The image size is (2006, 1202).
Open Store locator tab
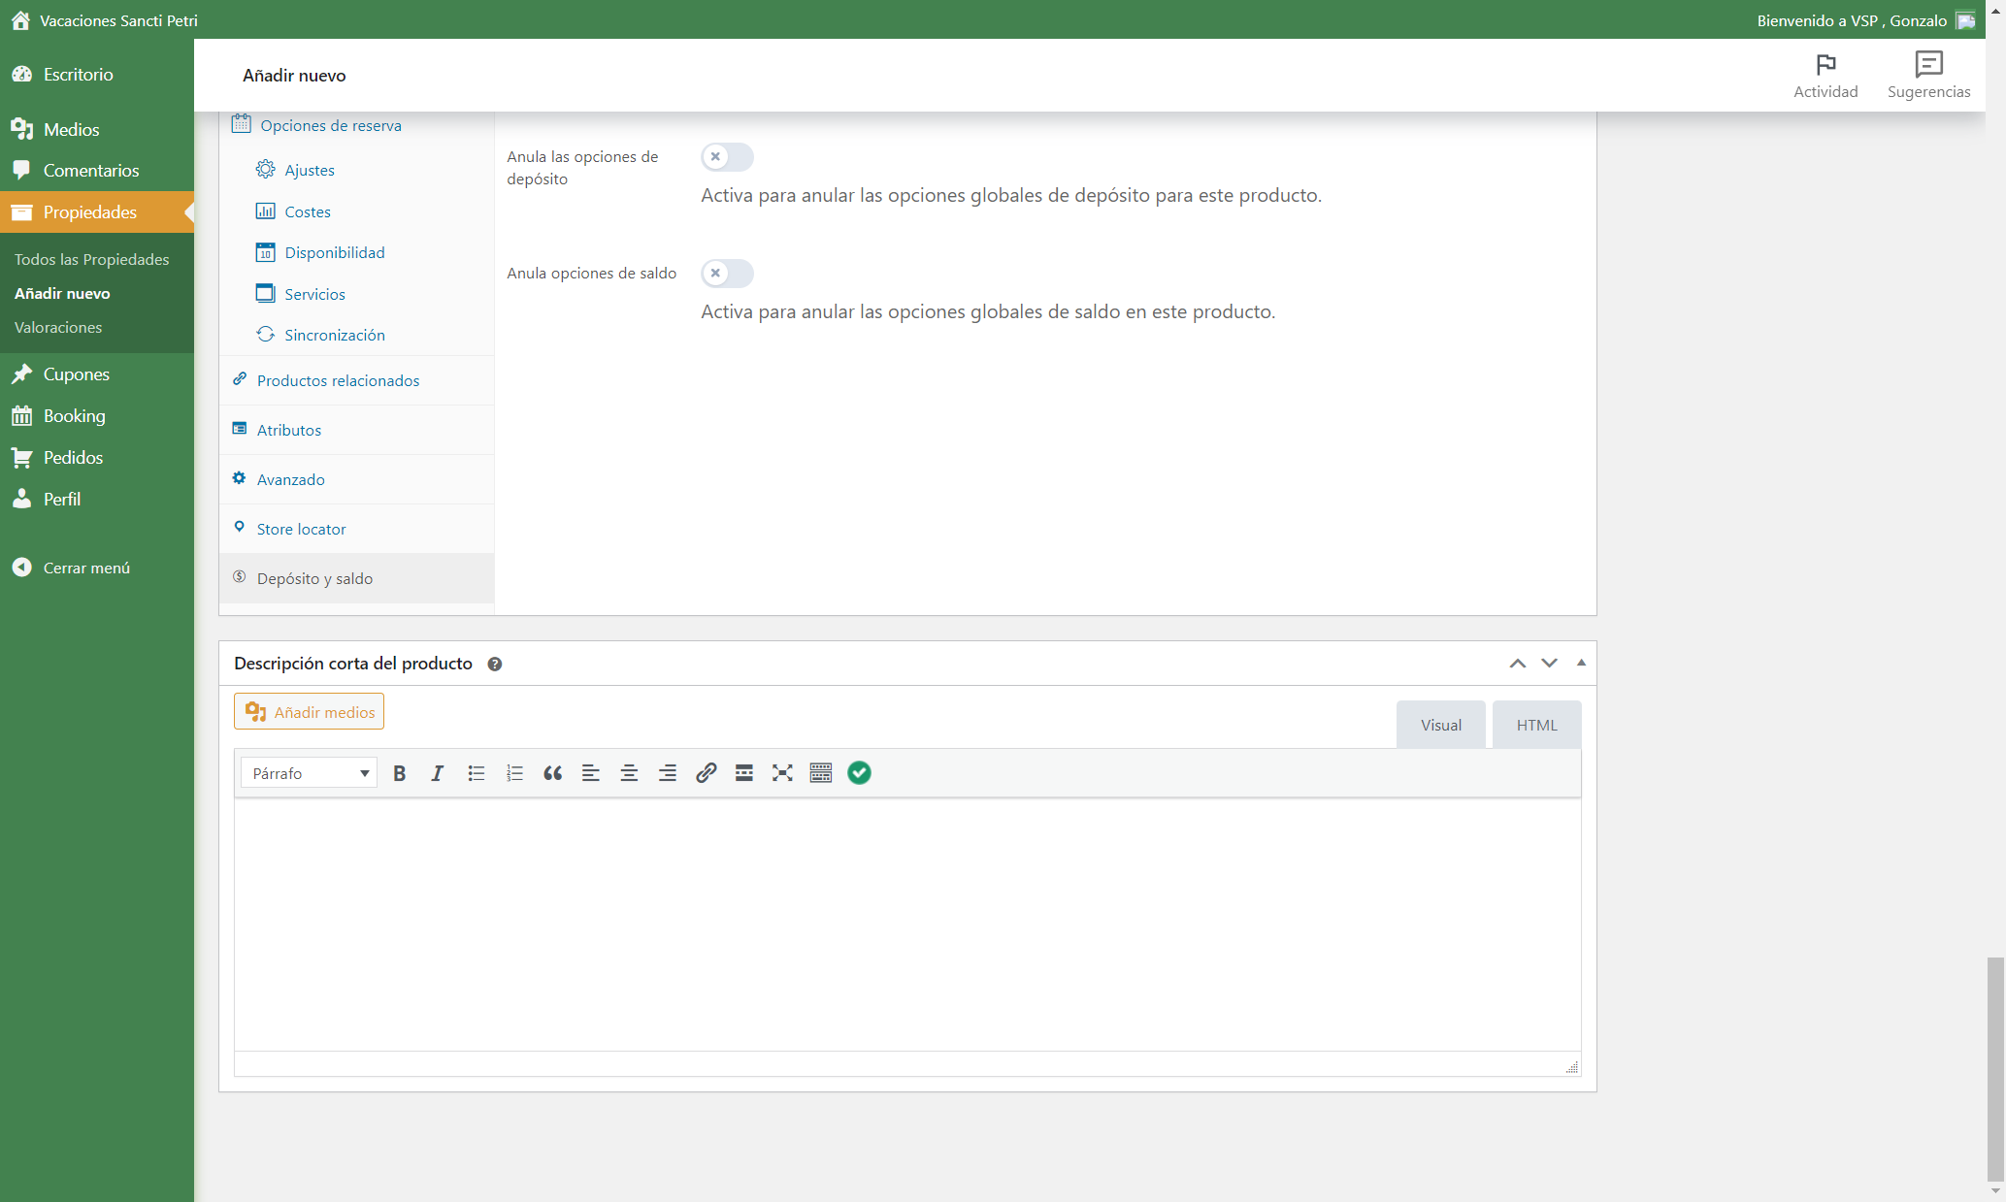tap(357, 529)
